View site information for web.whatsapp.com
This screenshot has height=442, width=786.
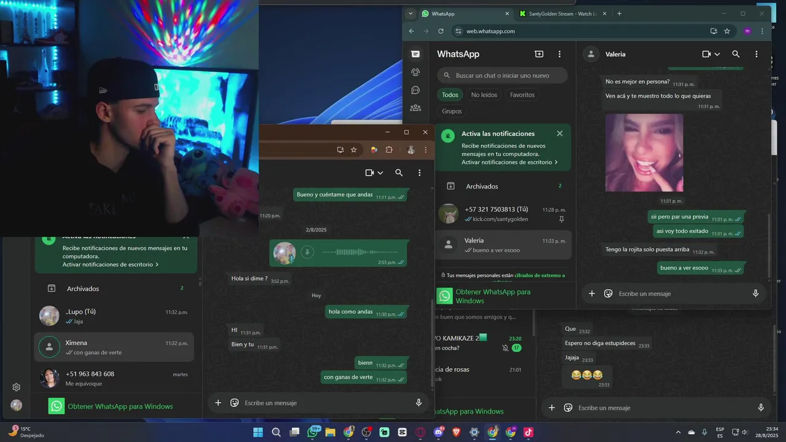click(x=458, y=31)
